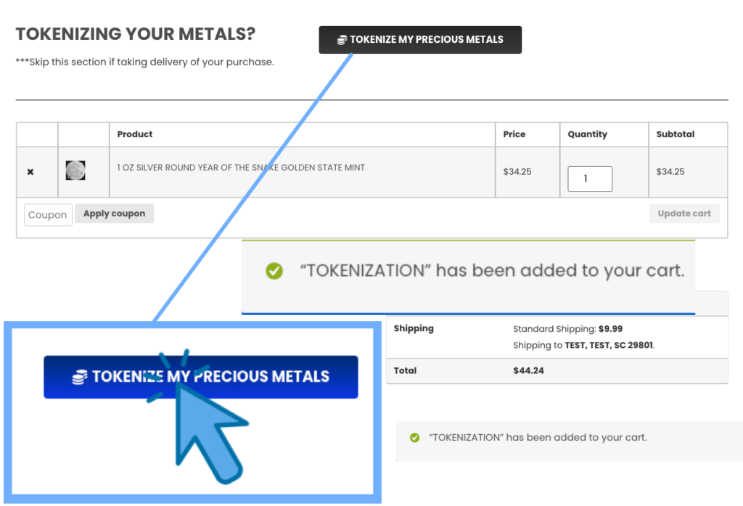Viewport: 743px width, 506px height.
Task: Click the dark Tokenize My Precious Metals button
Action: pyautogui.click(x=420, y=40)
